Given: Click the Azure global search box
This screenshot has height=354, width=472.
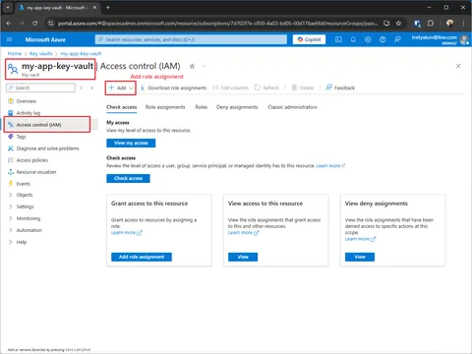Looking at the screenshot, I should pyautogui.click(x=191, y=39).
